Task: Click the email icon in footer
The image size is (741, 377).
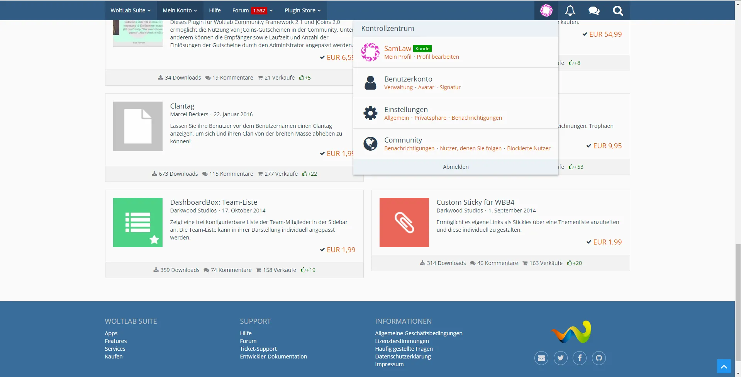Action: [x=541, y=358]
